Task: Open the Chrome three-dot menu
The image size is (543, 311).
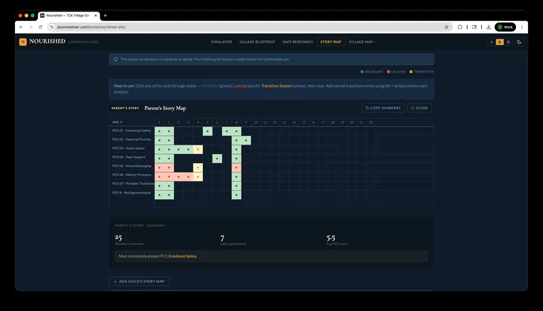Action: click(522, 27)
